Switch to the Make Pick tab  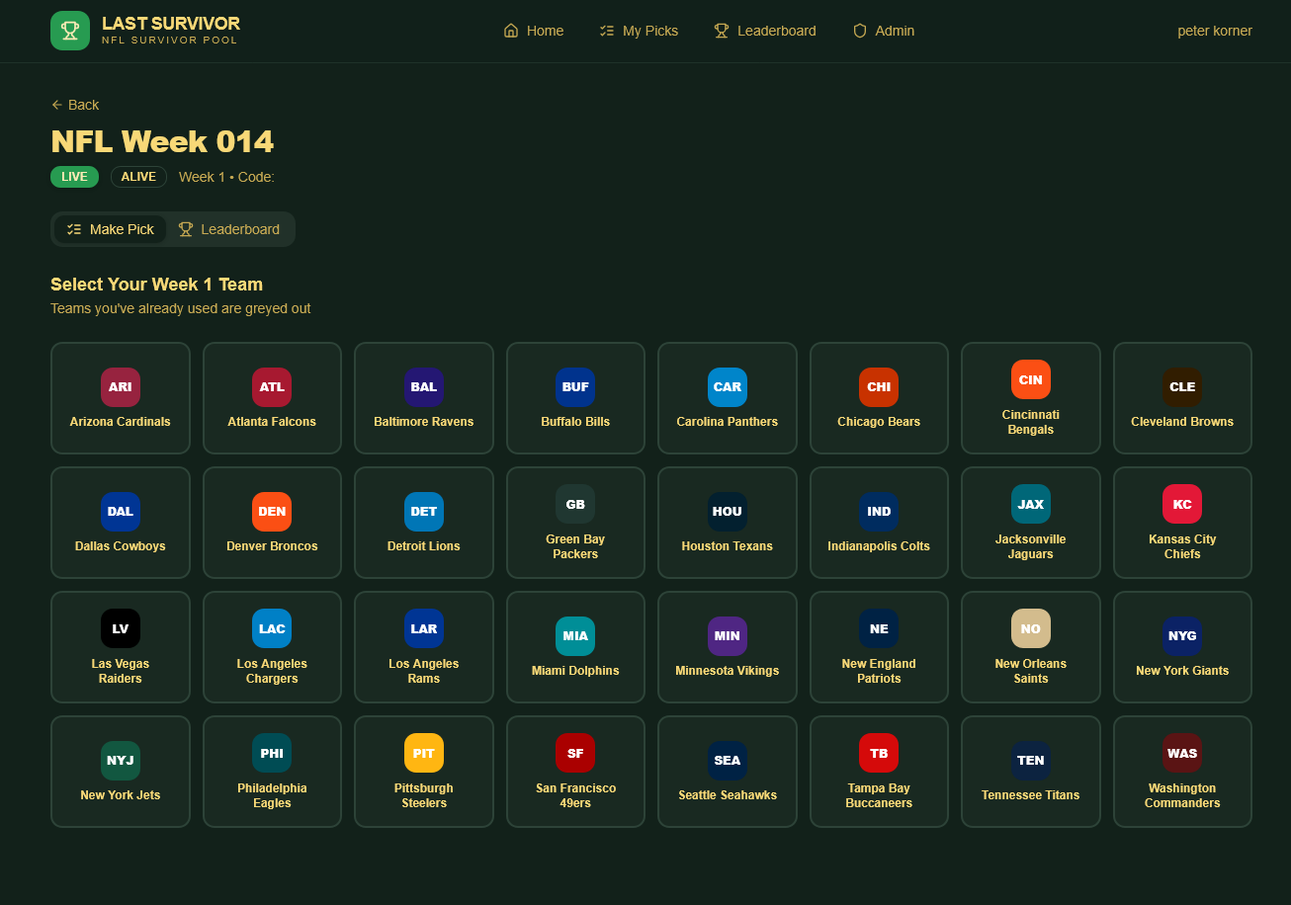pos(111,229)
